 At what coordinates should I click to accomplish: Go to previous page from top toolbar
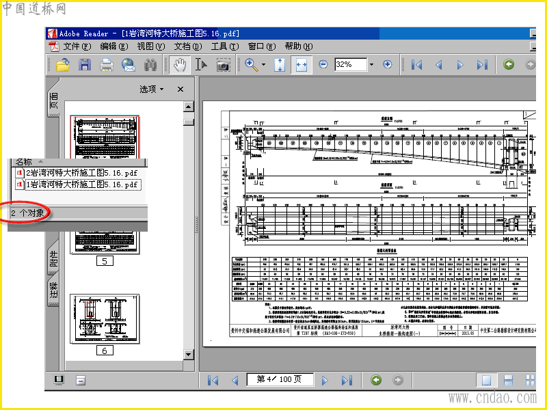click(439, 65)
